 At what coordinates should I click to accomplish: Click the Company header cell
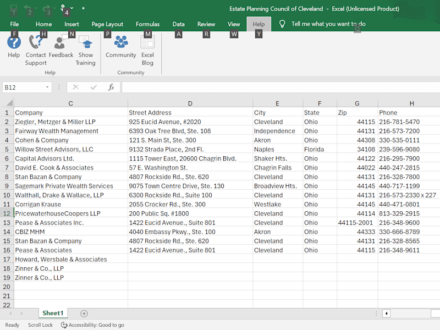pos(71,113)
